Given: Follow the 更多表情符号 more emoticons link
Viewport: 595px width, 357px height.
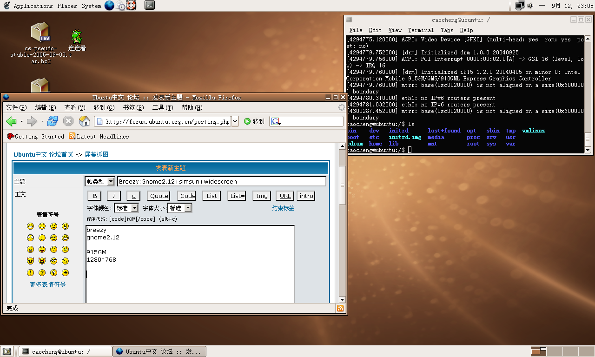Looking at the screenshot, I should [x=47, y=284].
